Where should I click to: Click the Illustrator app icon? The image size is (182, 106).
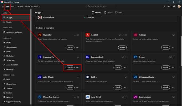click(x=40, y=35)
